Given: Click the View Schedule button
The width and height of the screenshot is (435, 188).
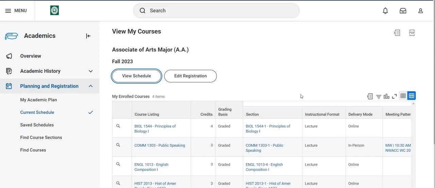Looking at the screenshot, I should click(x=137, y=76).
